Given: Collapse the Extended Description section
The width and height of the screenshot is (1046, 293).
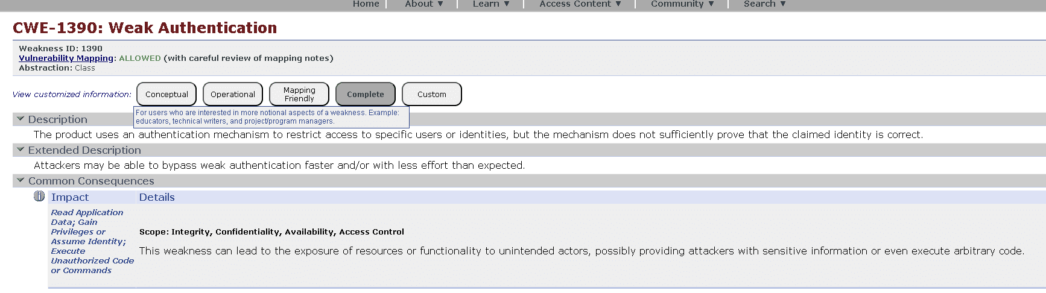Looking at the screenshot, I should click(x=21, y=150).
